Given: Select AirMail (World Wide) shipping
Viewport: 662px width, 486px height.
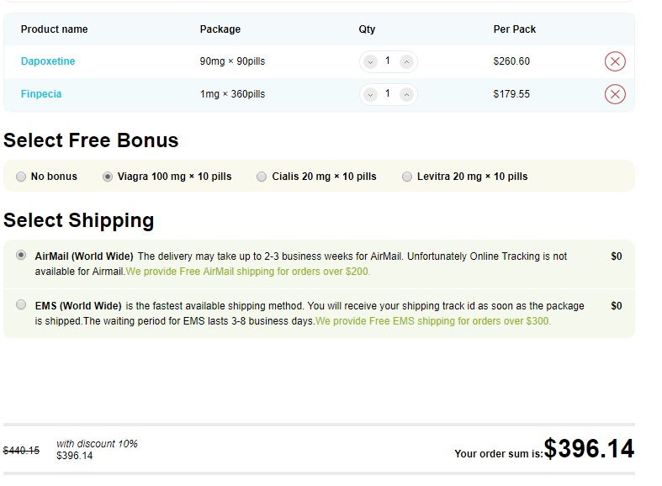Looking at the screenshot, I should [21, 256].
